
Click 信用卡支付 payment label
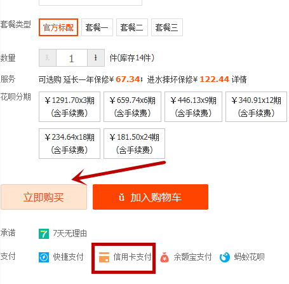[132, 257]
